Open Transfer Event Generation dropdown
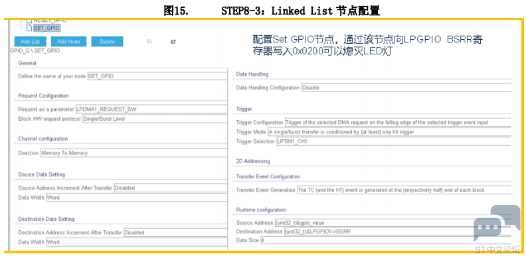The width and height of the screenshot is (526, 260). (x=404, y=190)
